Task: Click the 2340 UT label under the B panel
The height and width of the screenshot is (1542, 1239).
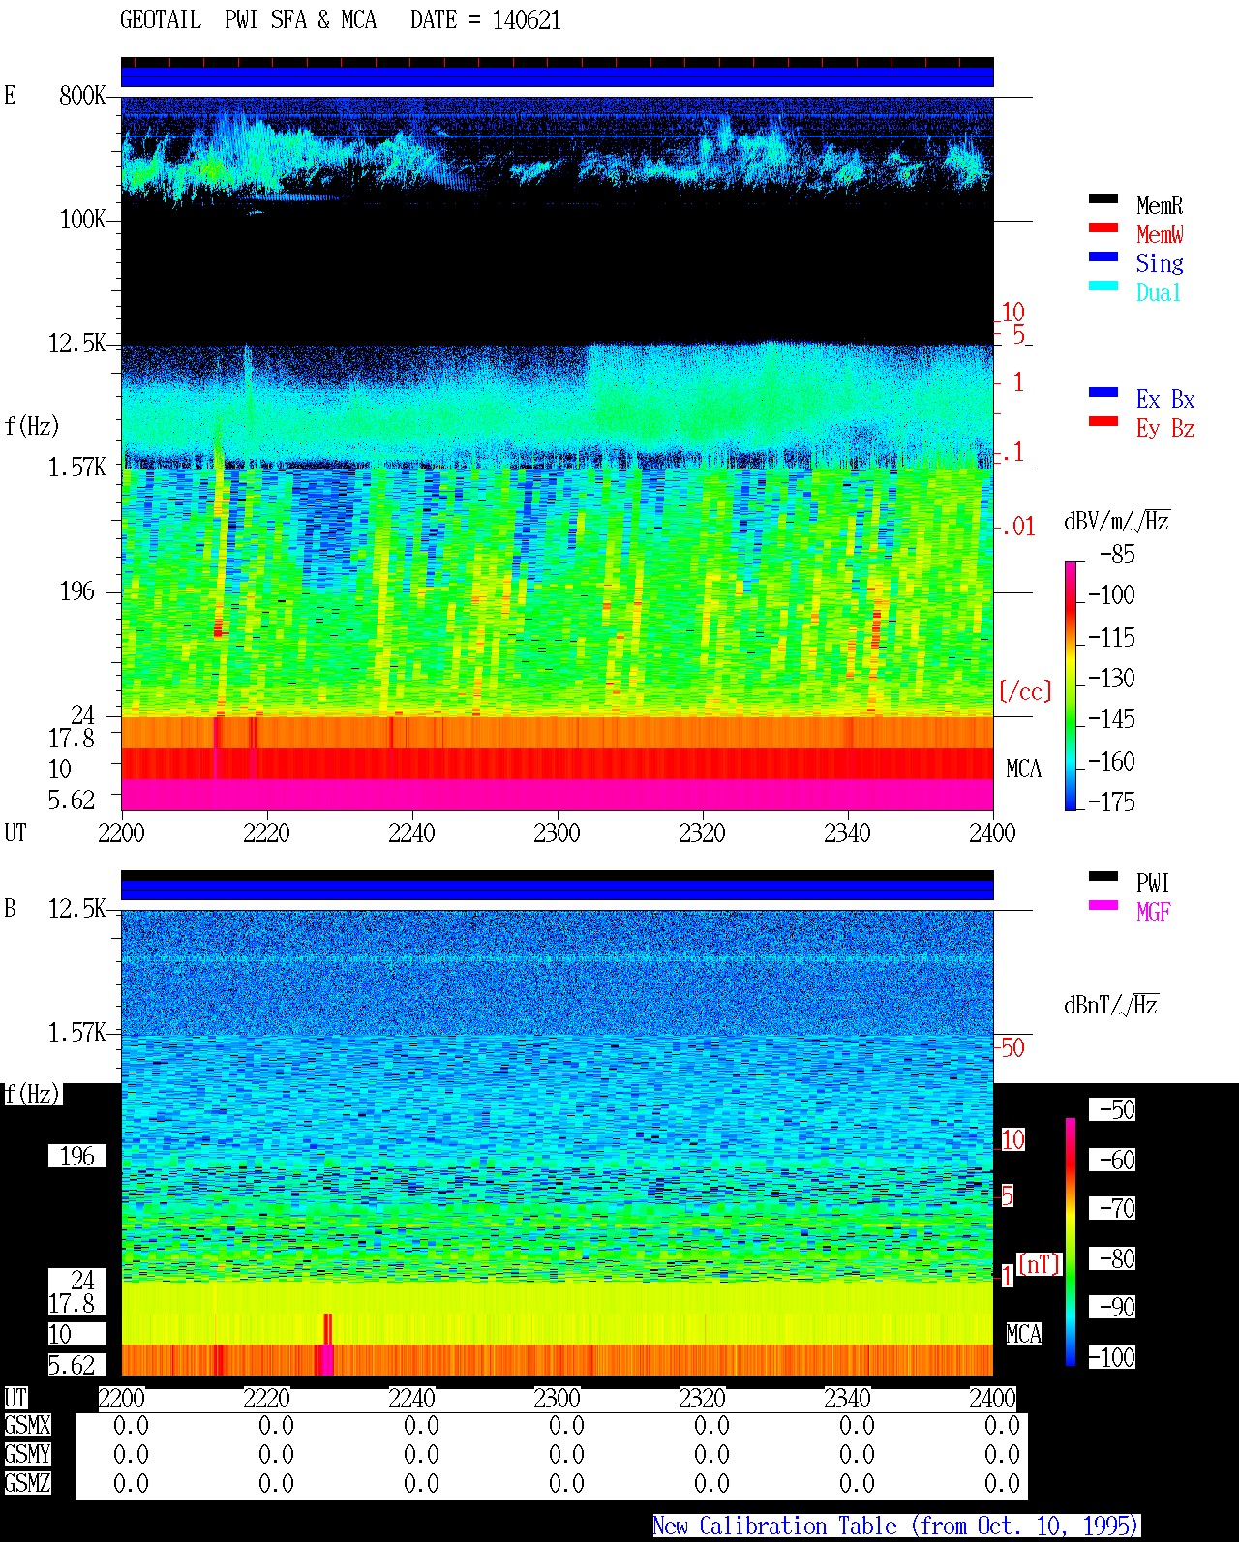Action: (847, 1398)
